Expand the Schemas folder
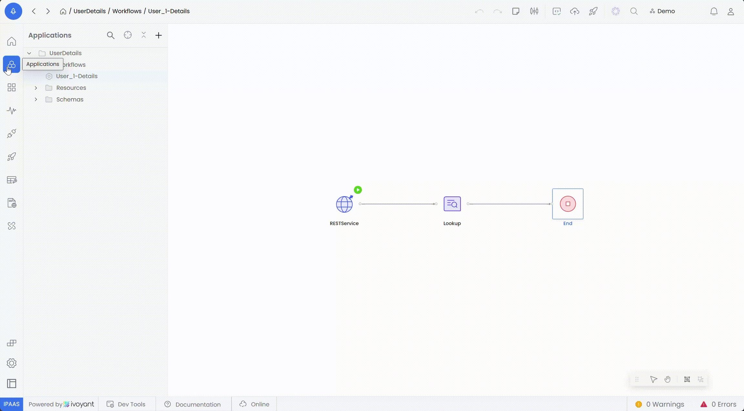744x411 pixels. click(36, 99)
